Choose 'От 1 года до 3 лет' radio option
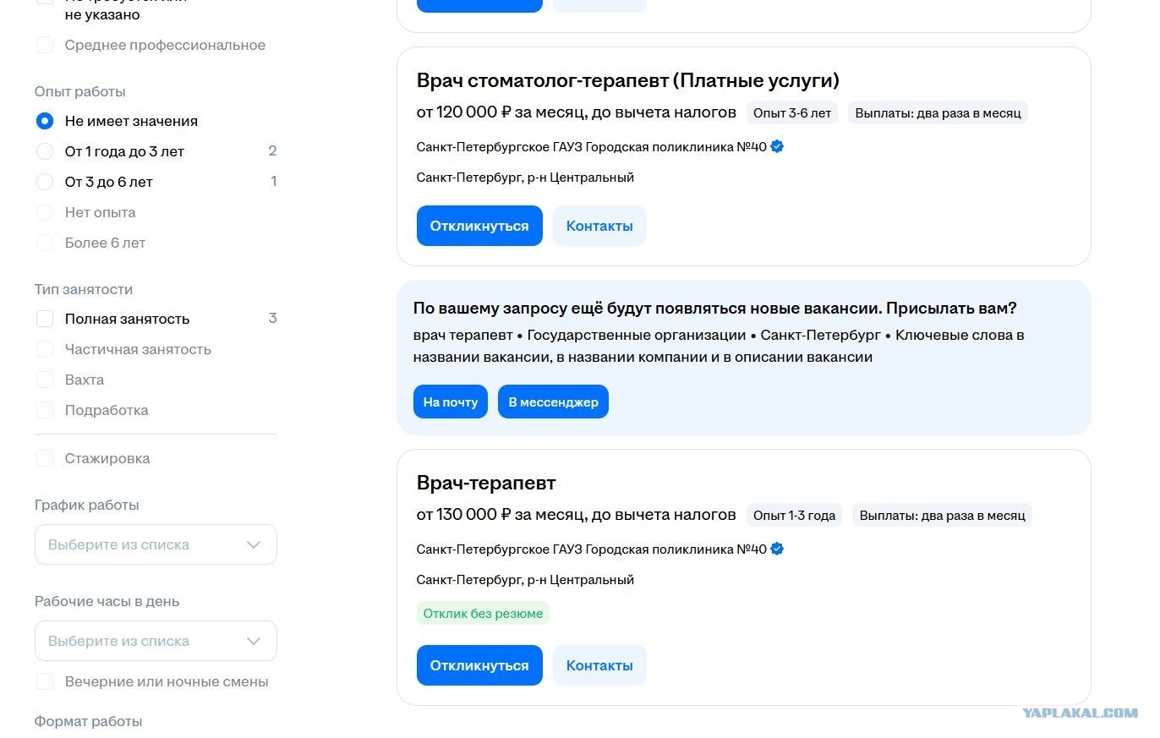Image resolution: width=1160 pixels, height=738 pixels. [45, 151]
